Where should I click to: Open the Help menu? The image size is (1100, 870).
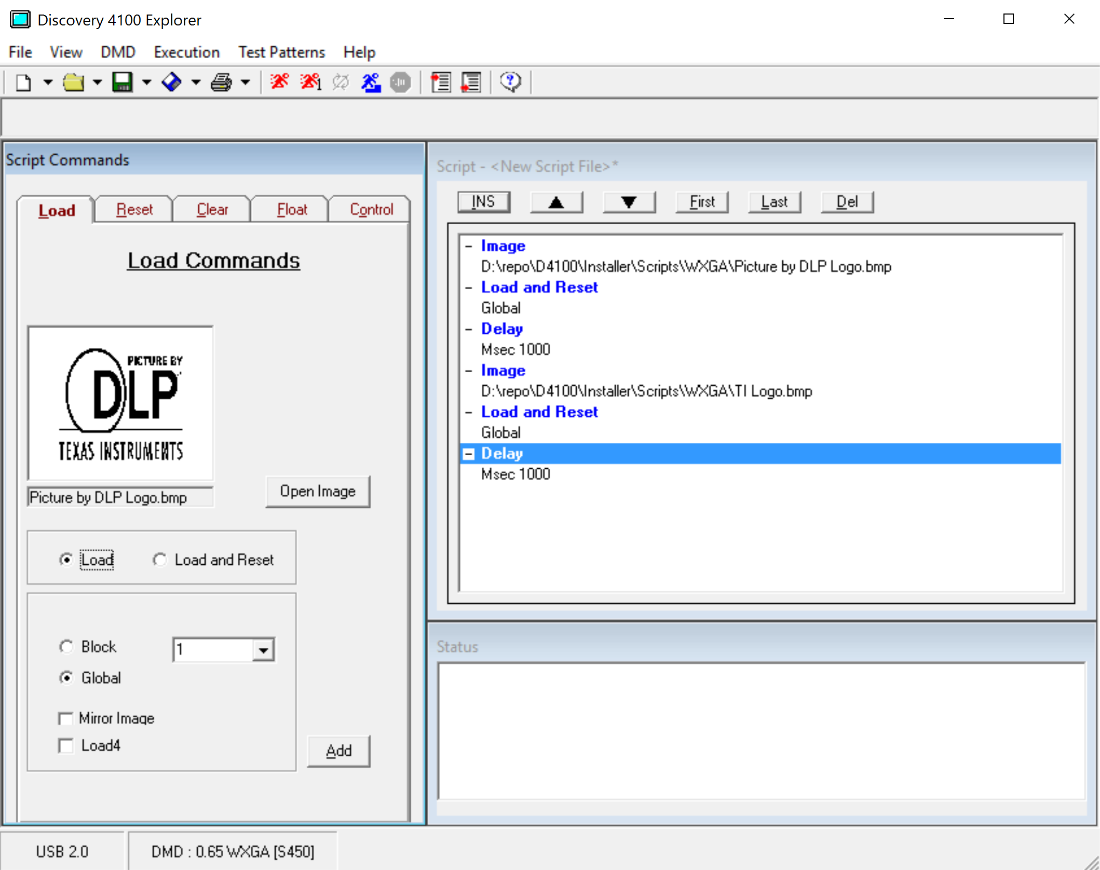[359, 52]
